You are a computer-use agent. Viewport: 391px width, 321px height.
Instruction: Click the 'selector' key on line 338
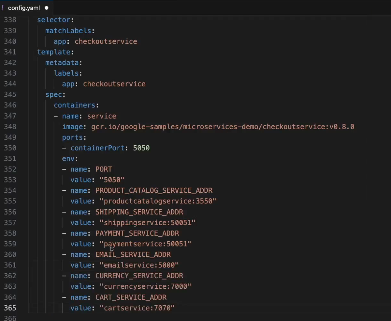(54, 20)
